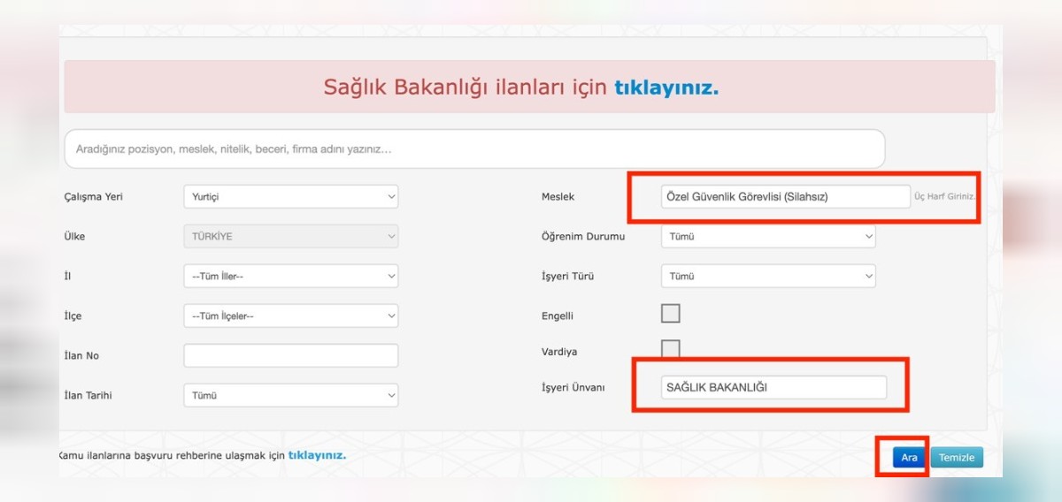
Task: Focus the İşyeri Ünvanı input field
Action: coord(773,387)
